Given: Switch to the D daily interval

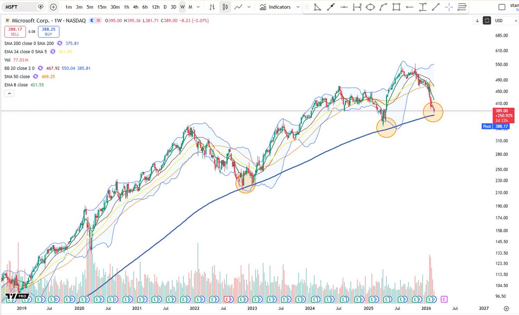Looking at the screenshot, I should (x=165, y=7).
